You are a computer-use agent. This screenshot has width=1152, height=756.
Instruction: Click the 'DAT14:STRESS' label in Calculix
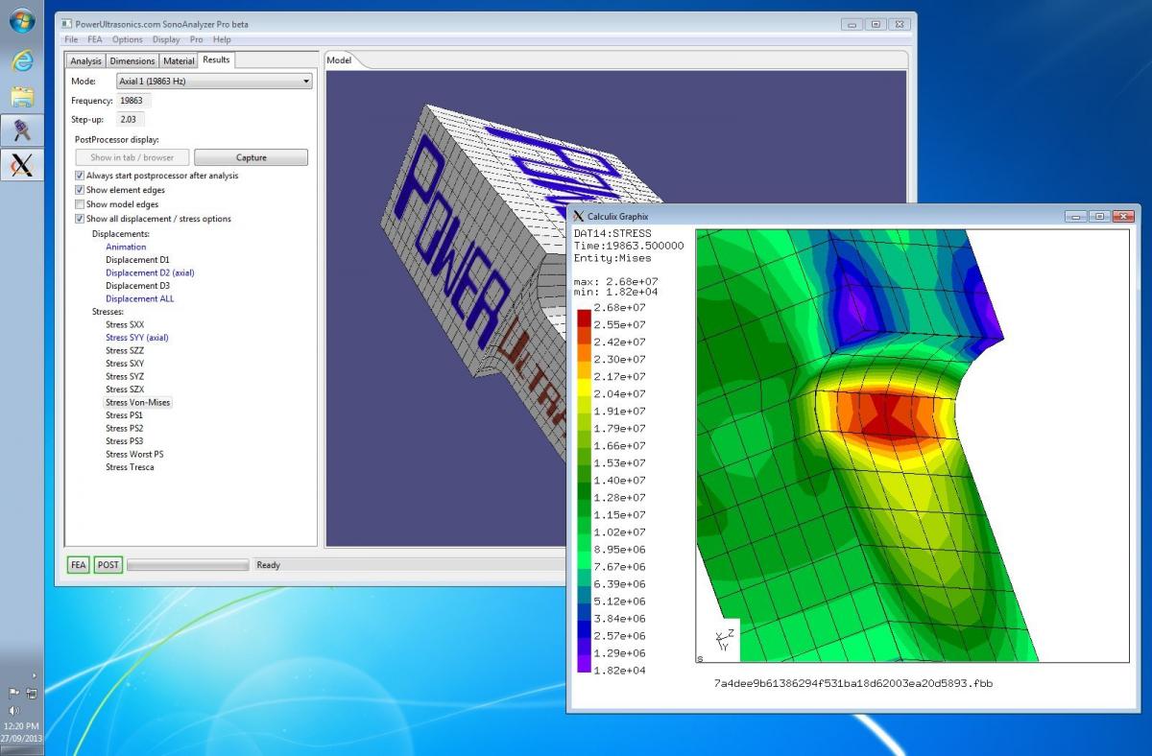click(612, 233)
